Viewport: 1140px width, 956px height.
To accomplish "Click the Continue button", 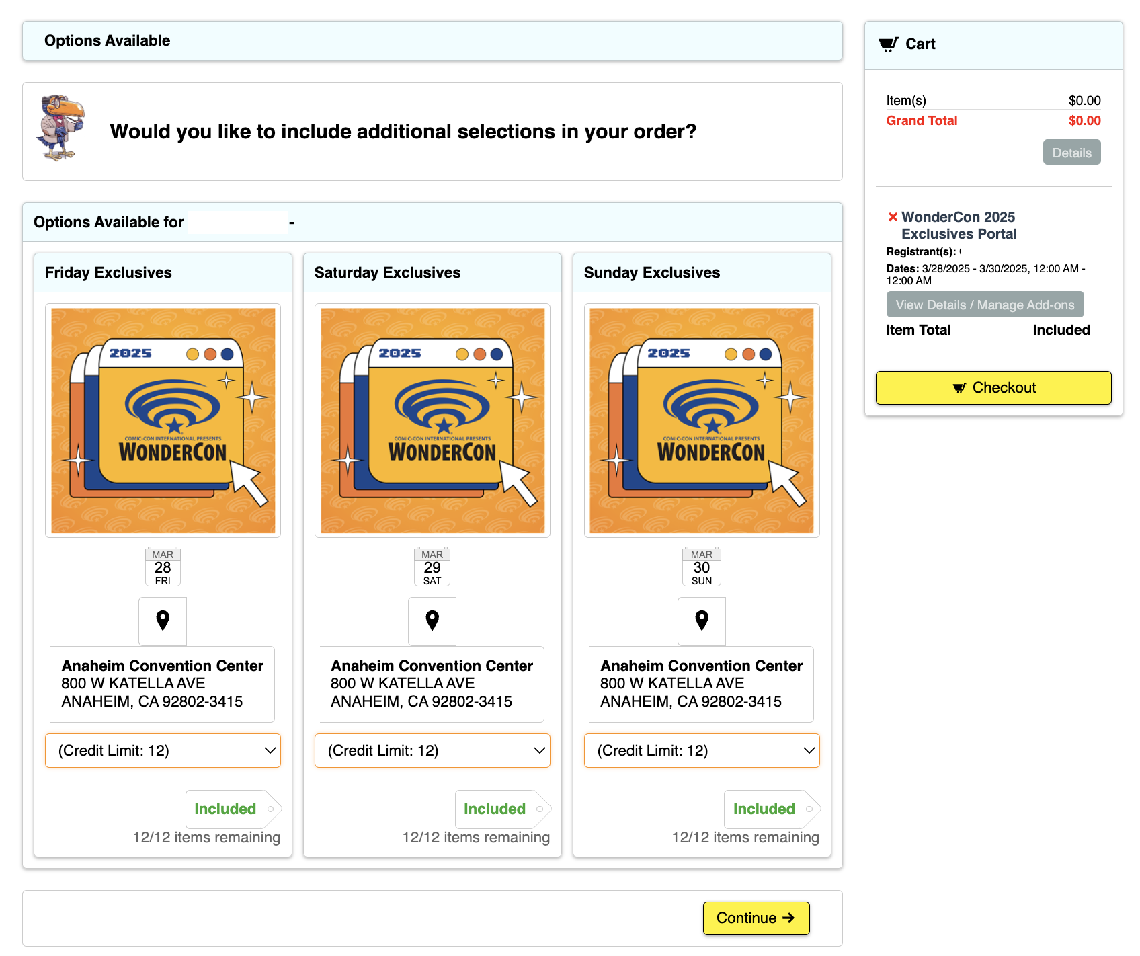I will [756, 918].
